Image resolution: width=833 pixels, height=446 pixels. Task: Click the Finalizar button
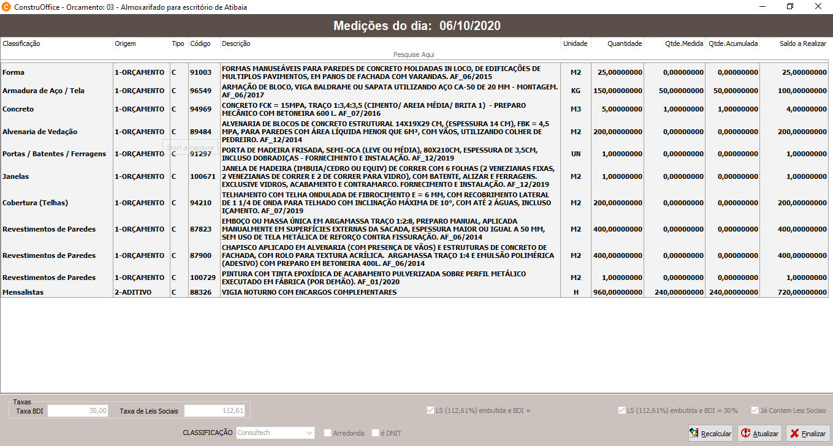808,433
